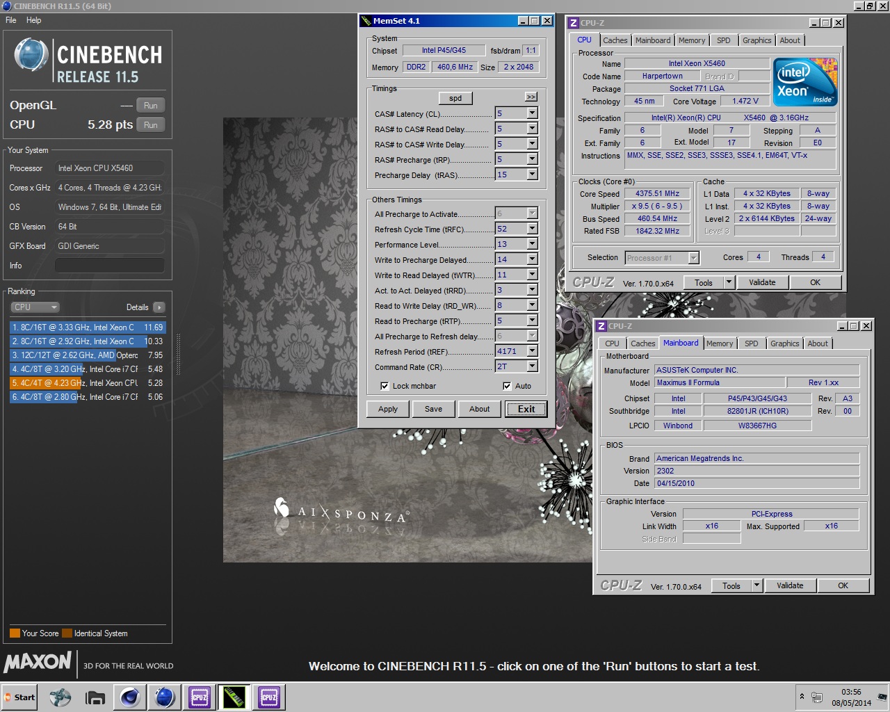This screenshot has width=890, height=712.
Task: Click the Cinebench panel vertical resize grip
Action: 179,355
